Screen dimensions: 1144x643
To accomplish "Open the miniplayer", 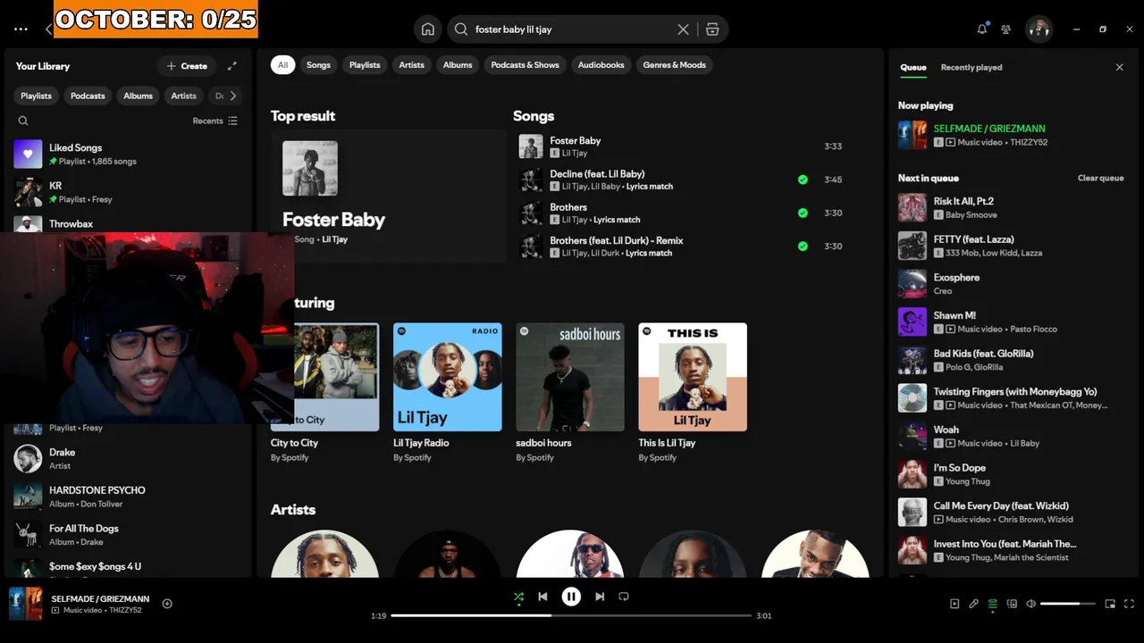I will point(1110,604).
